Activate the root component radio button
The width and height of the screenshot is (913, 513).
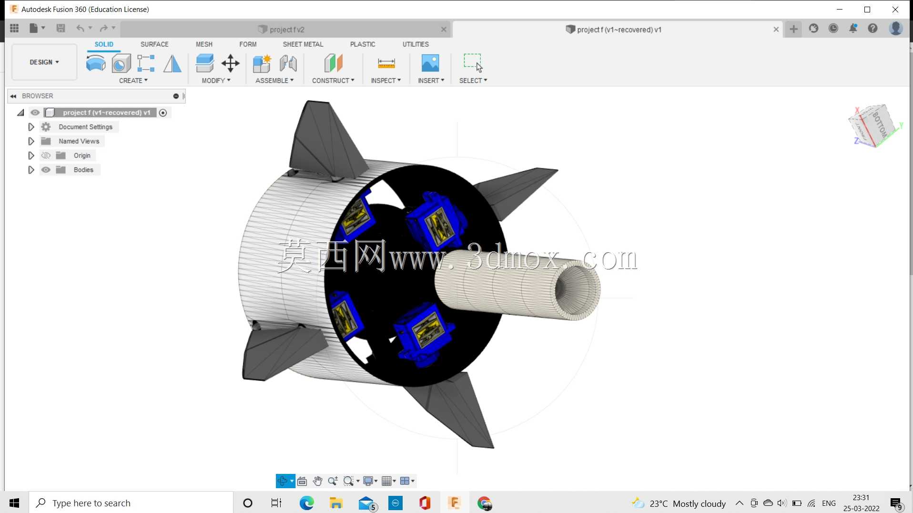point(163,113)
